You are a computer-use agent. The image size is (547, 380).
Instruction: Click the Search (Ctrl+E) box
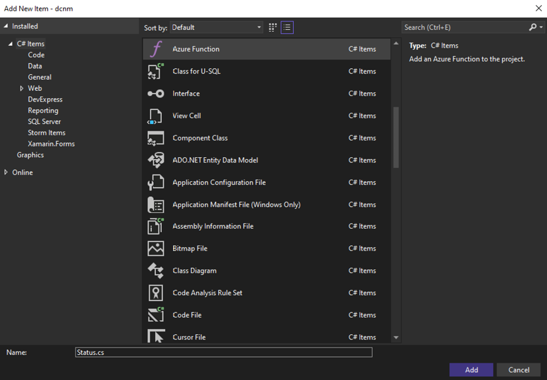pyautogui.click(x=465, y=27)
